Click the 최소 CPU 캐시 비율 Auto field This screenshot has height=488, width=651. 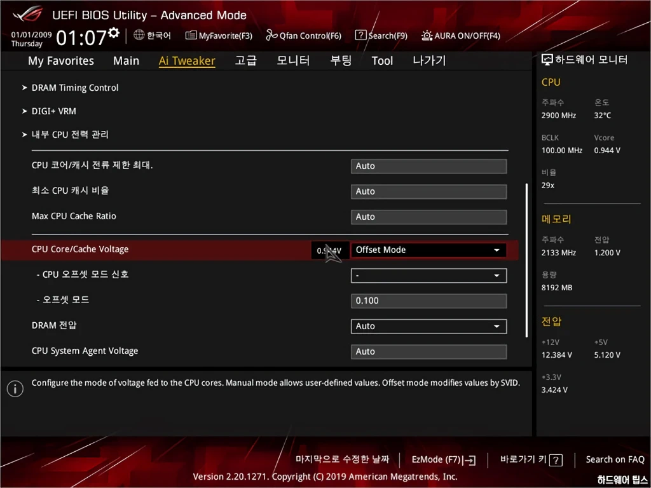[x=428, y=191]
